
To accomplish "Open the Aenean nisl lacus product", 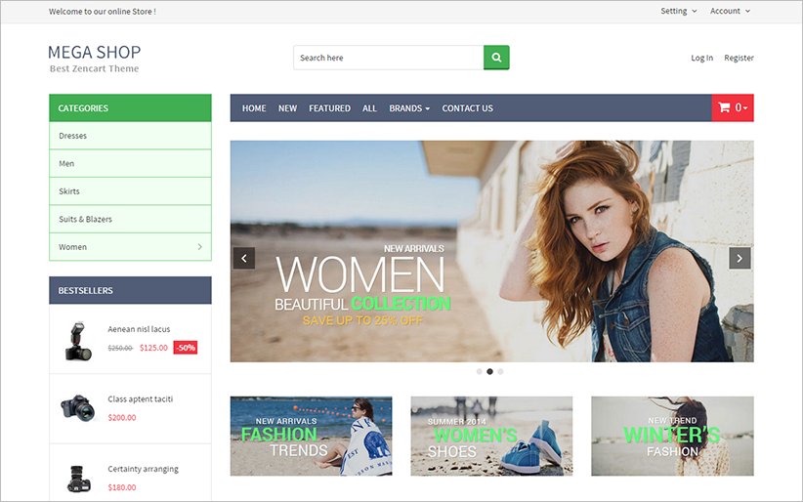I will pos(139,329).
